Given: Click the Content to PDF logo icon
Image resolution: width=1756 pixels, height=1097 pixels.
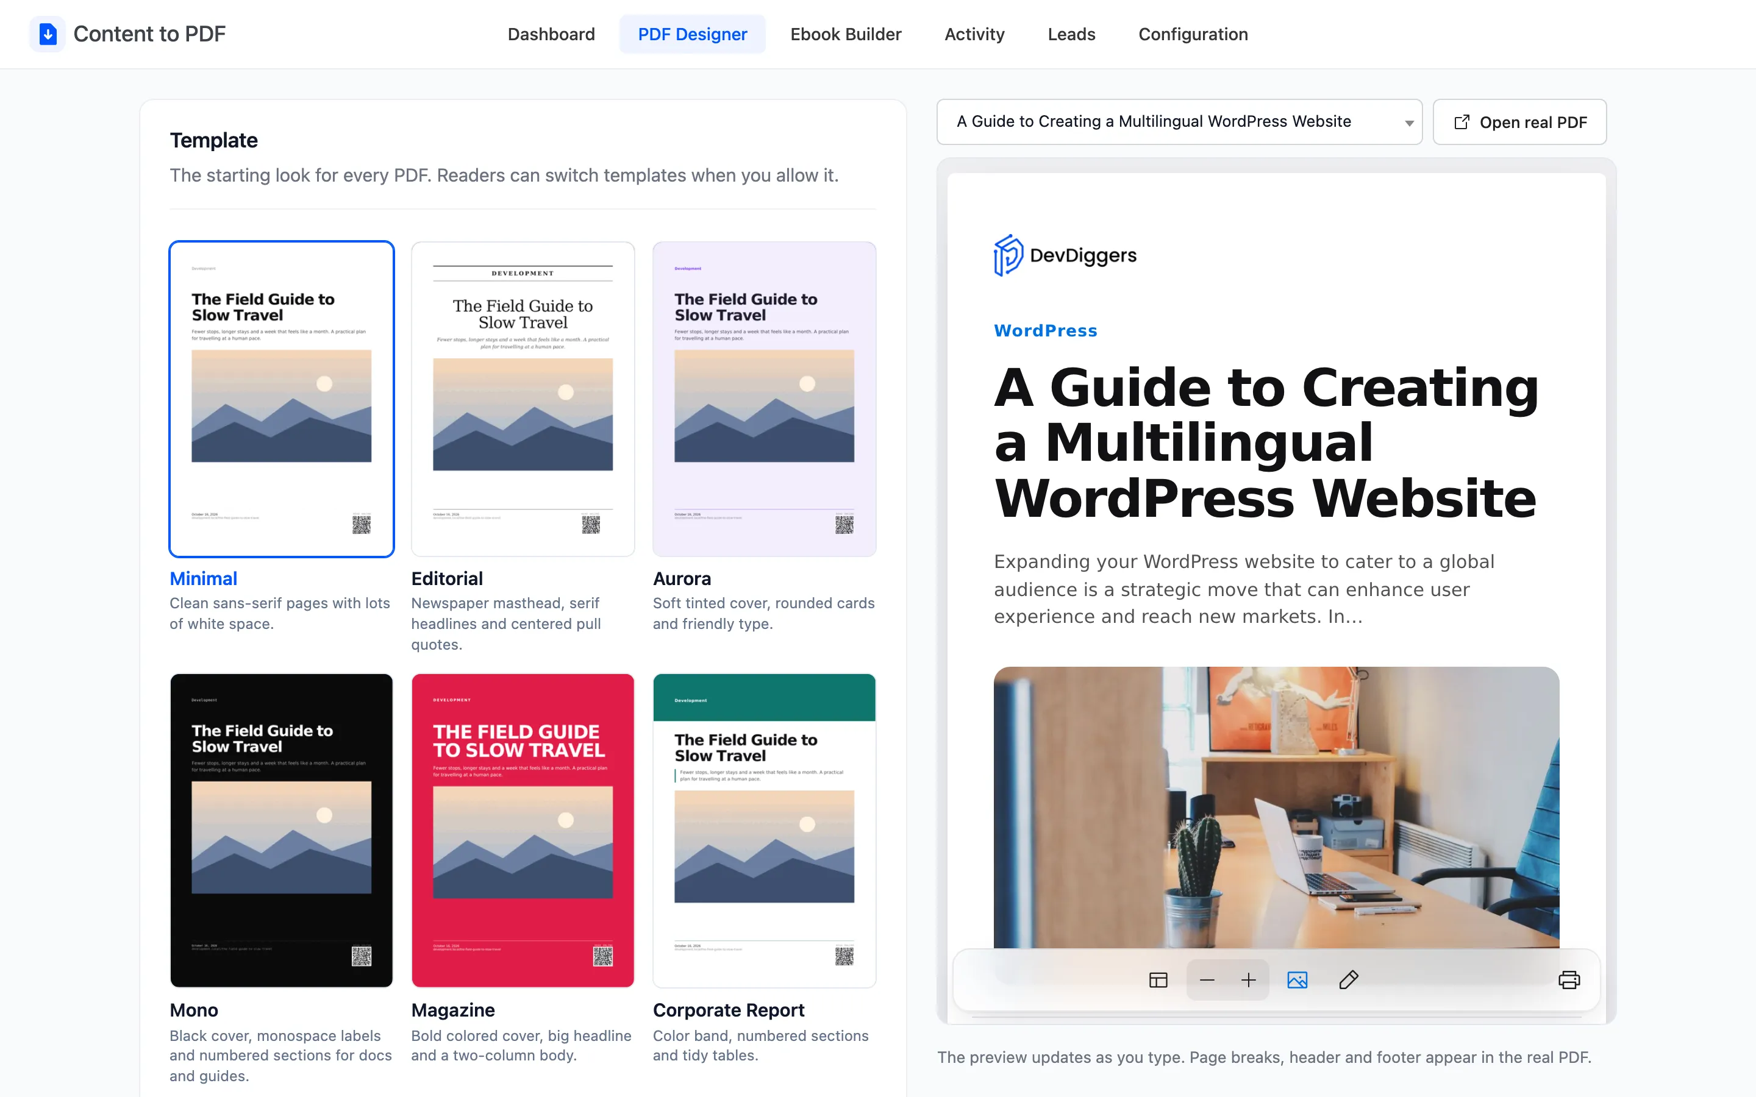Looking at the screenshot, I should (48, 34).
